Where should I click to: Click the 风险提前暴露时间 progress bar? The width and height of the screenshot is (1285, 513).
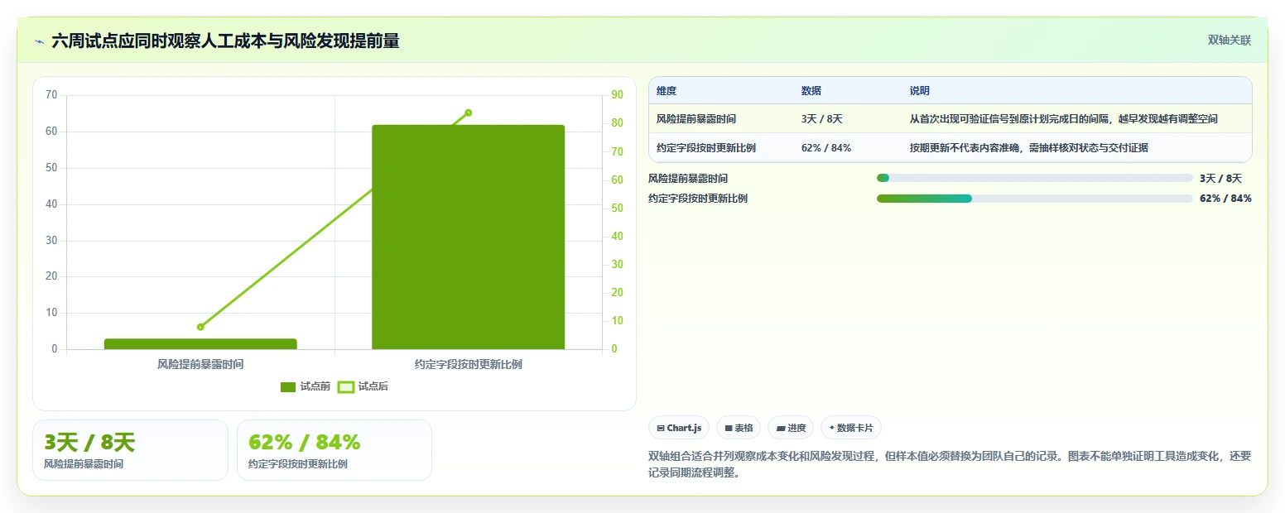coord(1035,178)
